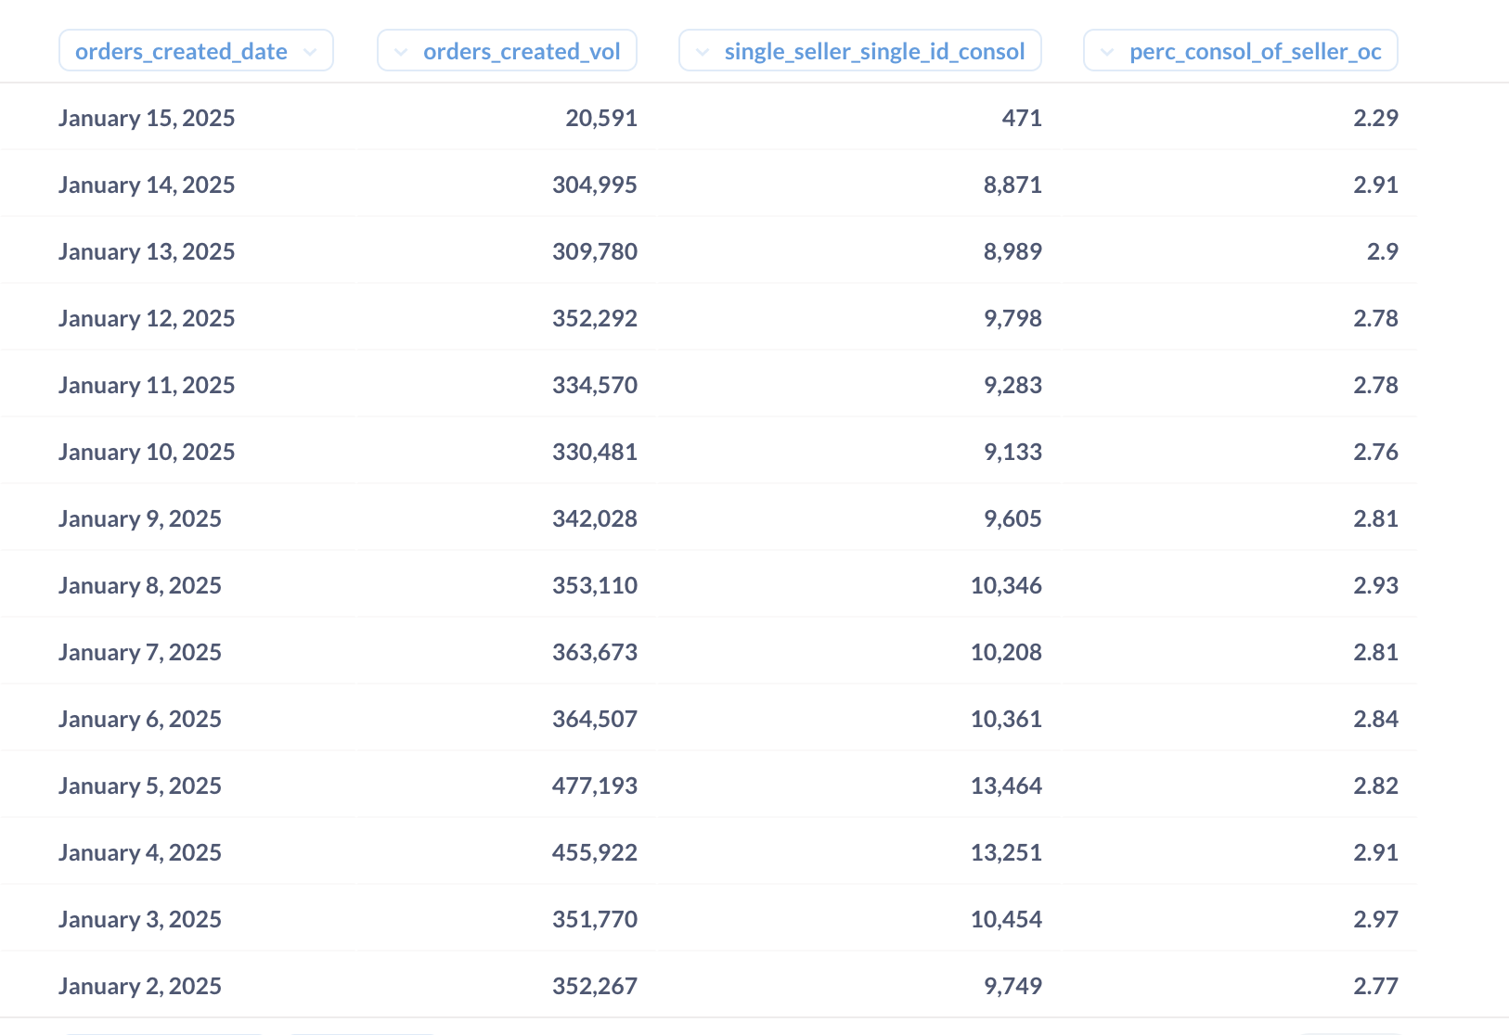Screen dimensions: 1509x1035
Task: Open the perc_consol_of_seller_oc column header menu
Action: 1255,52
